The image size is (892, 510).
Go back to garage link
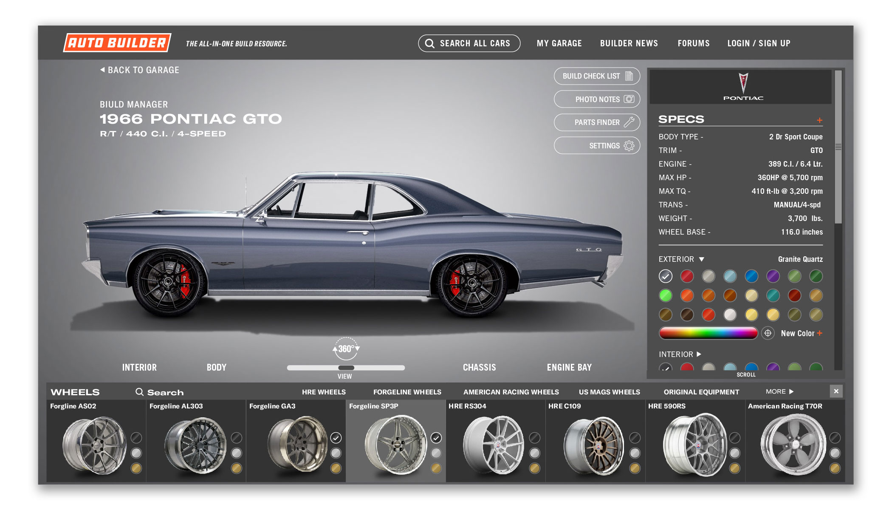(140, 70)
